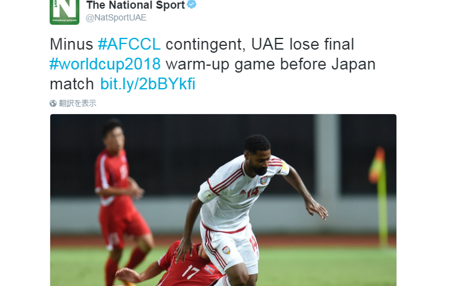Open The National Sport green avatar logo

pyautogui.click(x=65, y=12)
